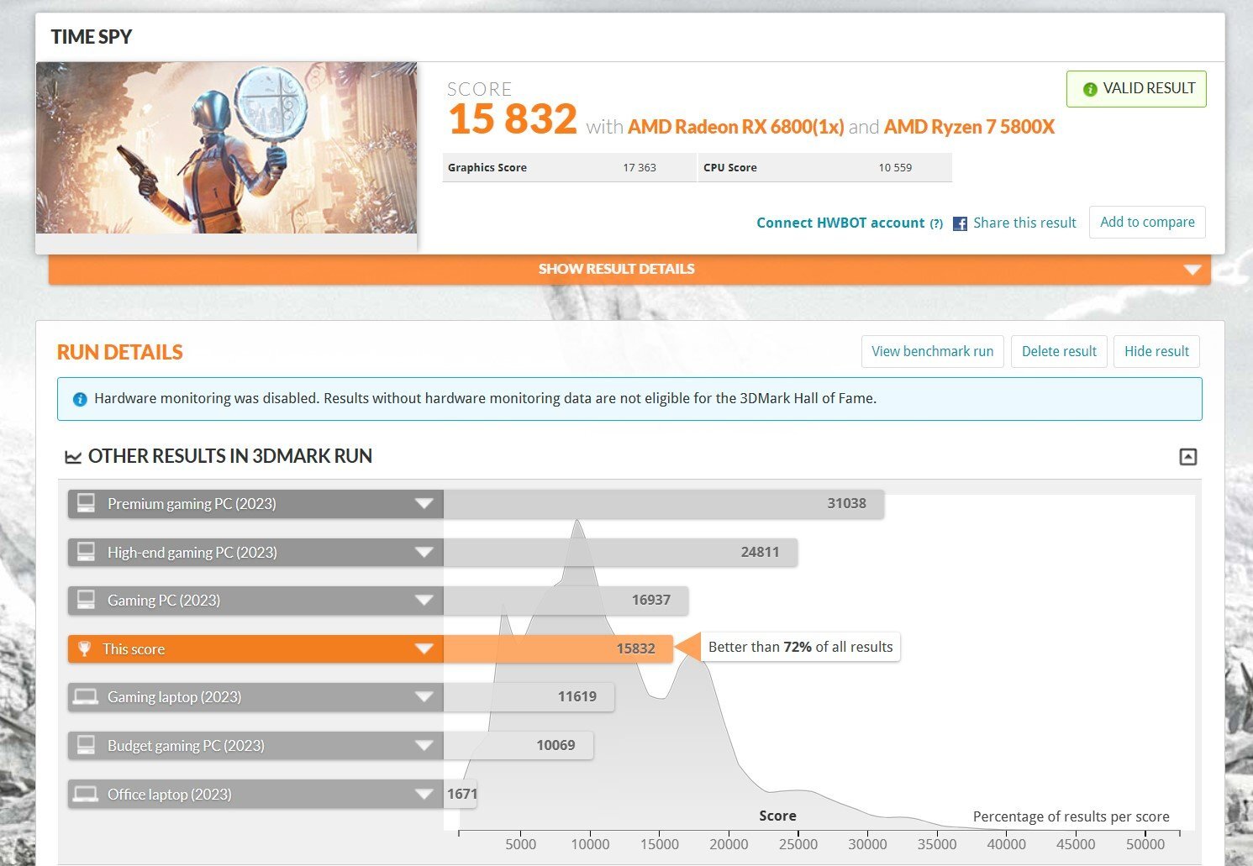
Task: Expand the High-end gaming PC (2023) dropdown arrow
Action: click(x=424, y=553)
